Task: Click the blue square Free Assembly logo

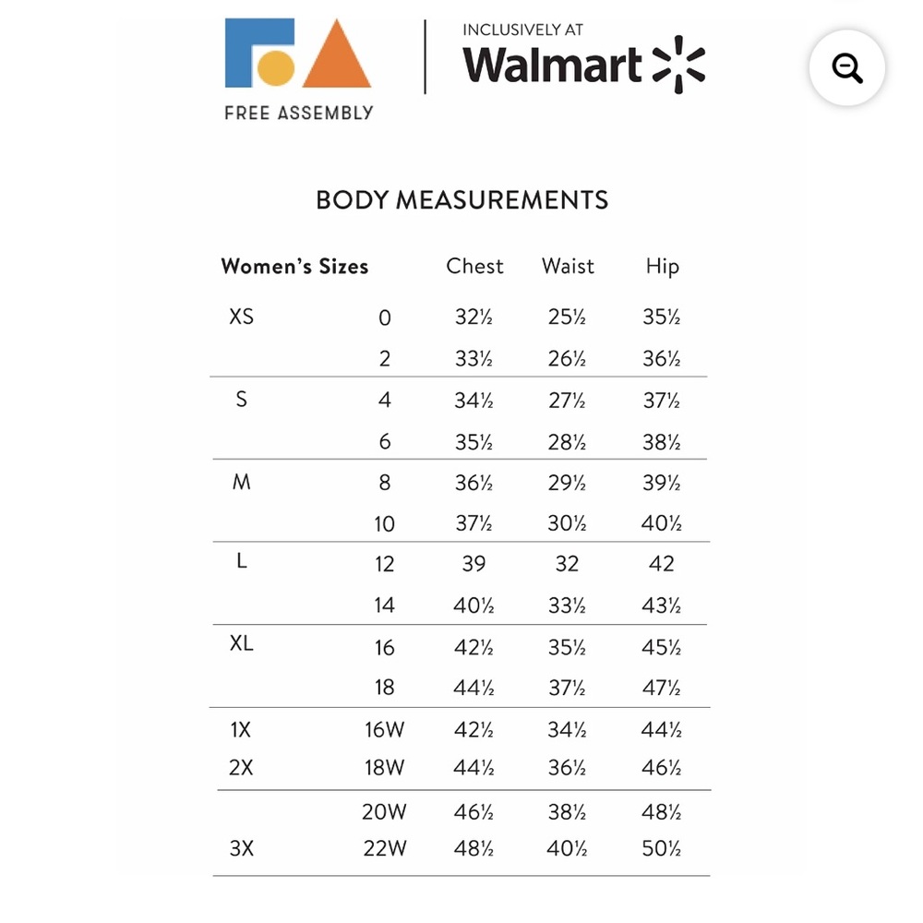Action: pyautogui.click(x=259, y=53)
